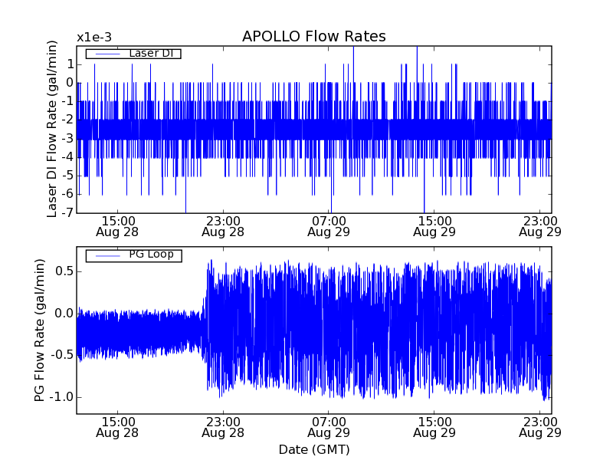Image resolution: width=613 pixels, height=460 pixels.
Task: Click the 07:00 Aug 29 tick on PG Loop chart
Action: pos(328,426)
